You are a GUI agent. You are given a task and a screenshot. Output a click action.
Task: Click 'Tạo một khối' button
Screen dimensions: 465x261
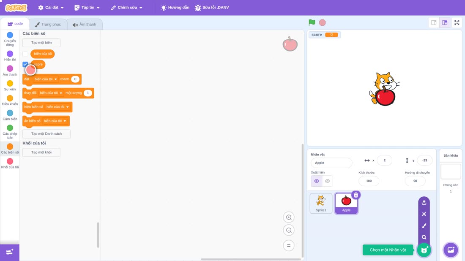point(41,152)
